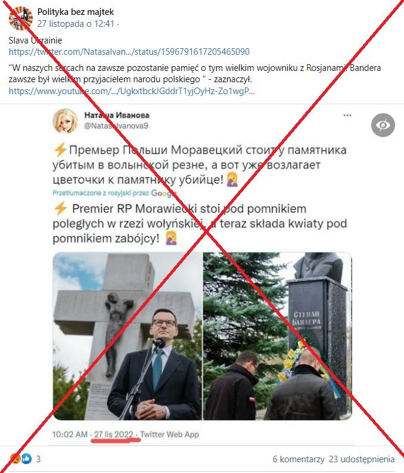Toggle the crossed-eye visibility icon

coord(383,125)
